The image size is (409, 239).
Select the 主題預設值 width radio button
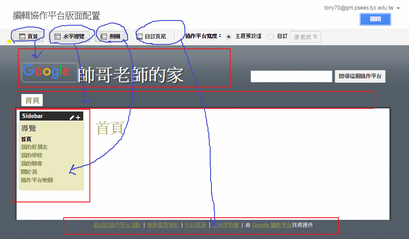[228, 37]
